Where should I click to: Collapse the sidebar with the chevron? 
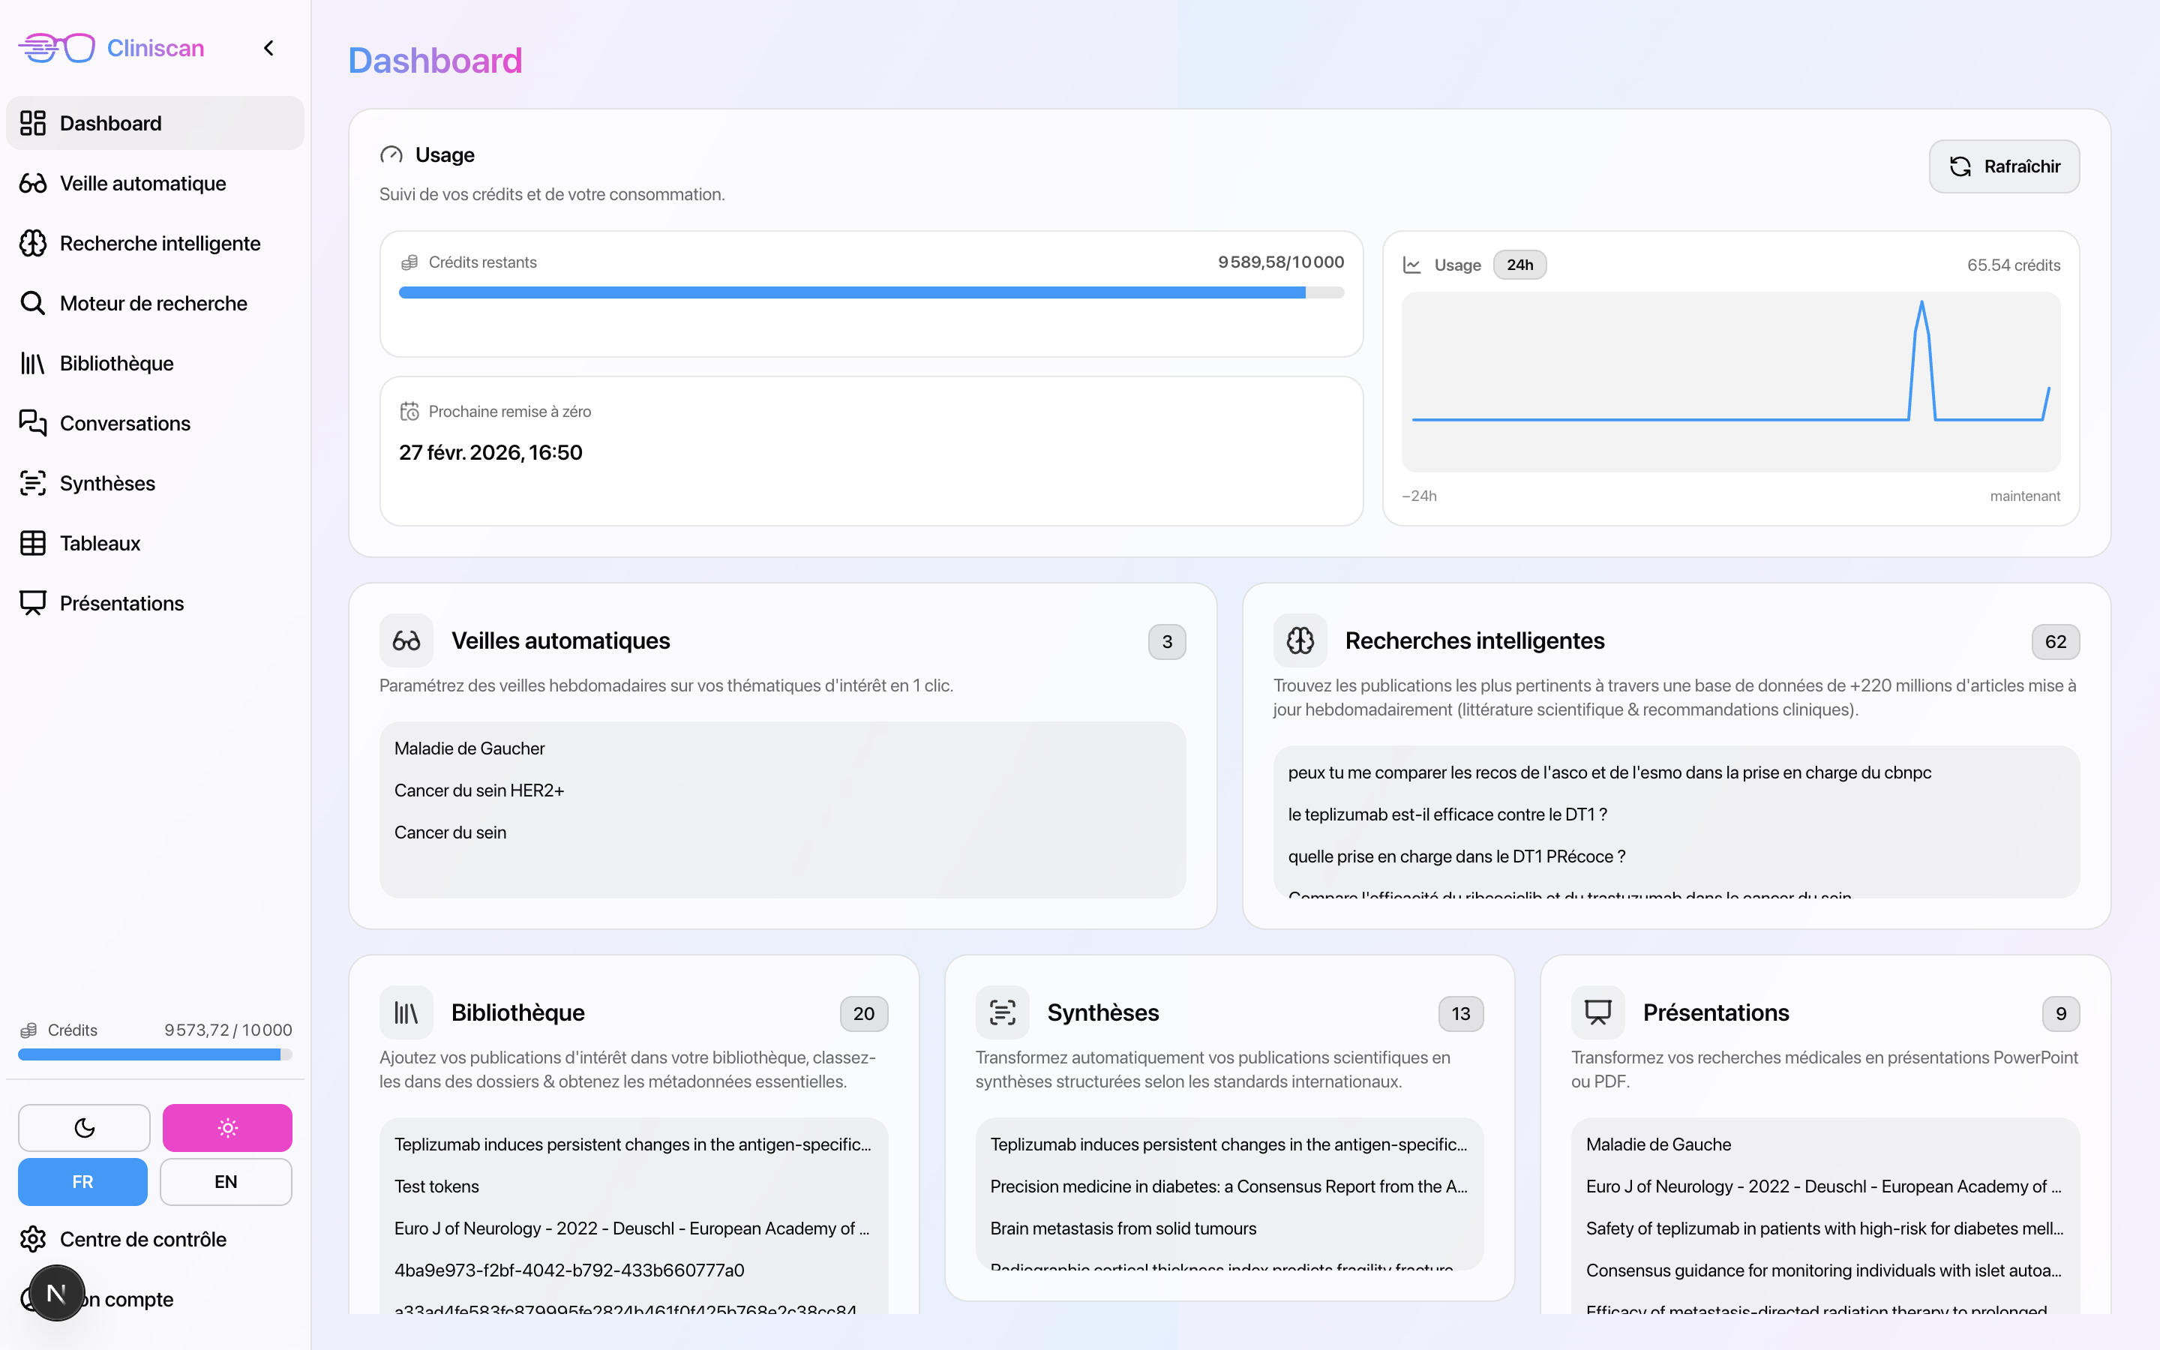tap(268, 48)
